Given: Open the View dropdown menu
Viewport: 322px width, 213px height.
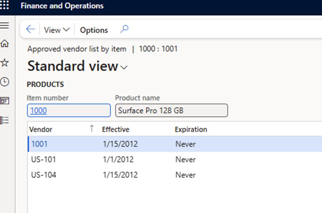Looking at the screenshot, I should (x=57, y=30).
